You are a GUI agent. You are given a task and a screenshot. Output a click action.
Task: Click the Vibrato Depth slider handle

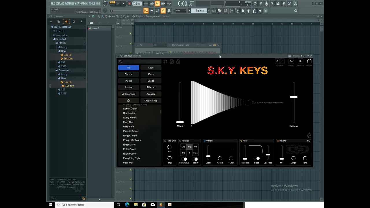click(208, 156)
